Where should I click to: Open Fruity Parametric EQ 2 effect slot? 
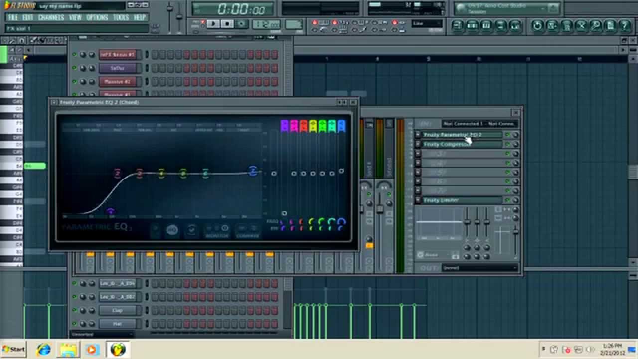tap(462, 135)
